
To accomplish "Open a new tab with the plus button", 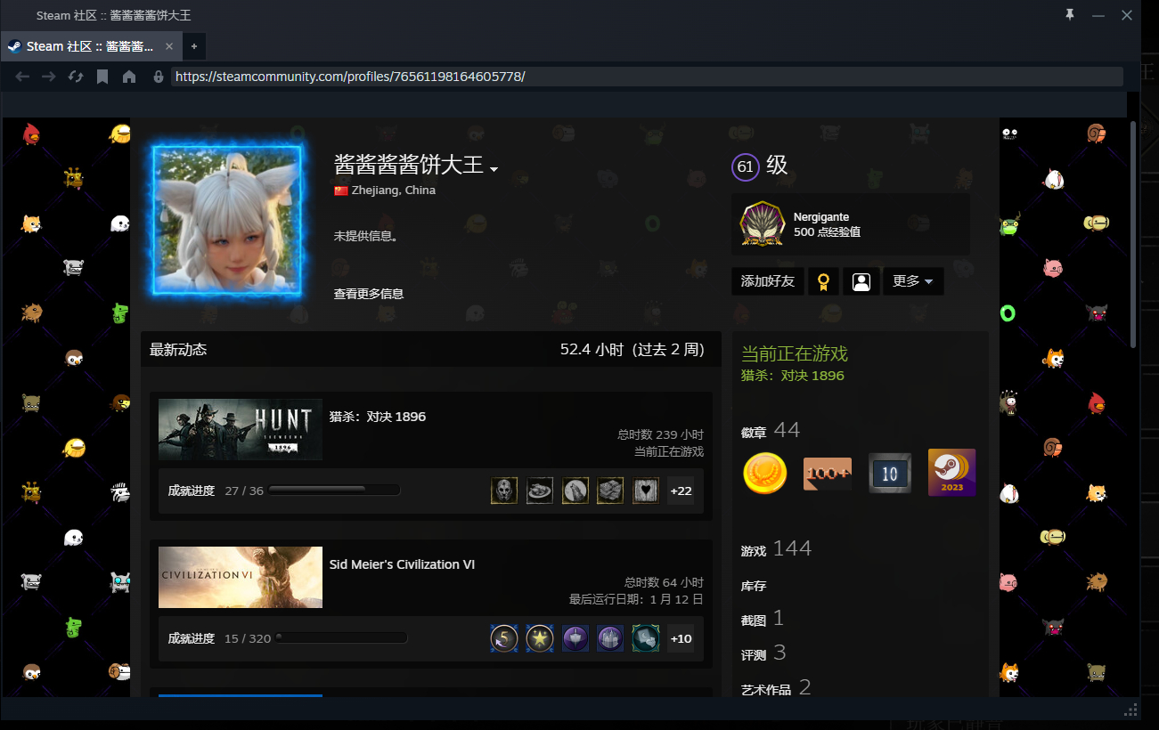I will (x=193, y=46).
